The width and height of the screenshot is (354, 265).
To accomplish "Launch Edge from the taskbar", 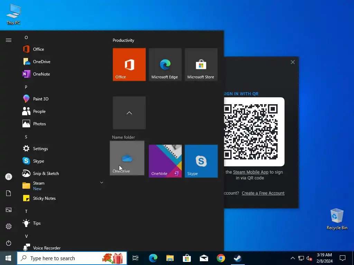I will tap(153, 258).
